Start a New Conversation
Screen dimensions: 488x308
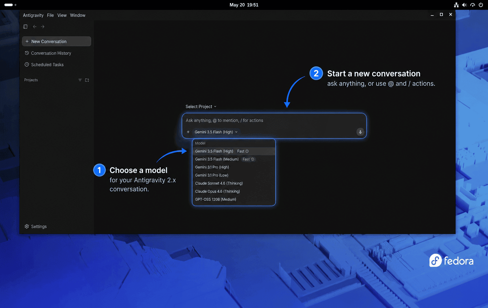point(57,41)
